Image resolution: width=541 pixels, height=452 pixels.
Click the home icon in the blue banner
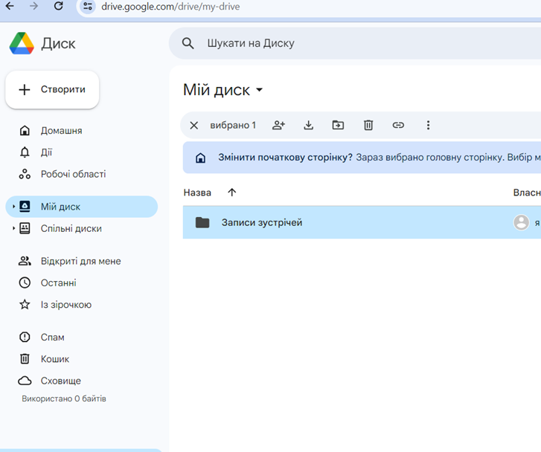coord(200,158)
